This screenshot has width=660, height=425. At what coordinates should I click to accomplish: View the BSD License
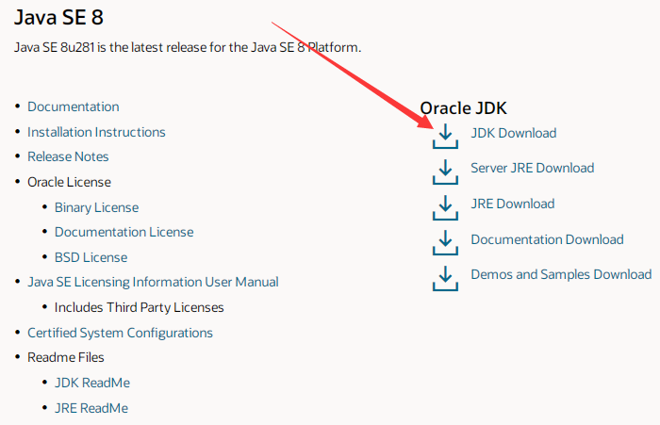click(x=91, y=257)
